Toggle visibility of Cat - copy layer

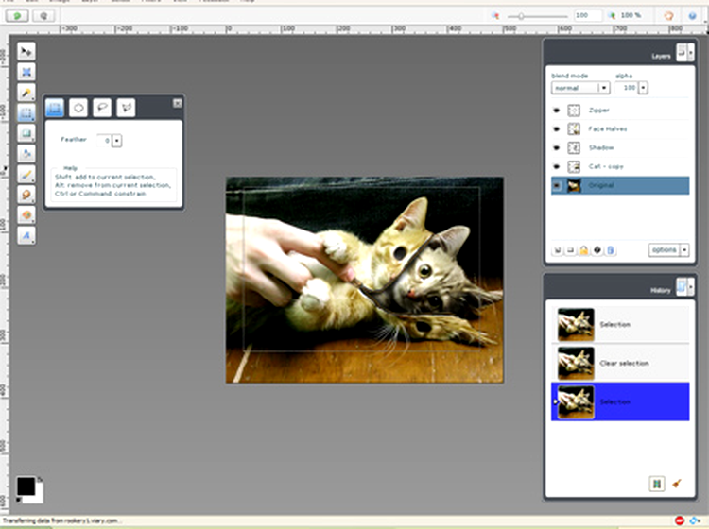click(x=557, y=166)
